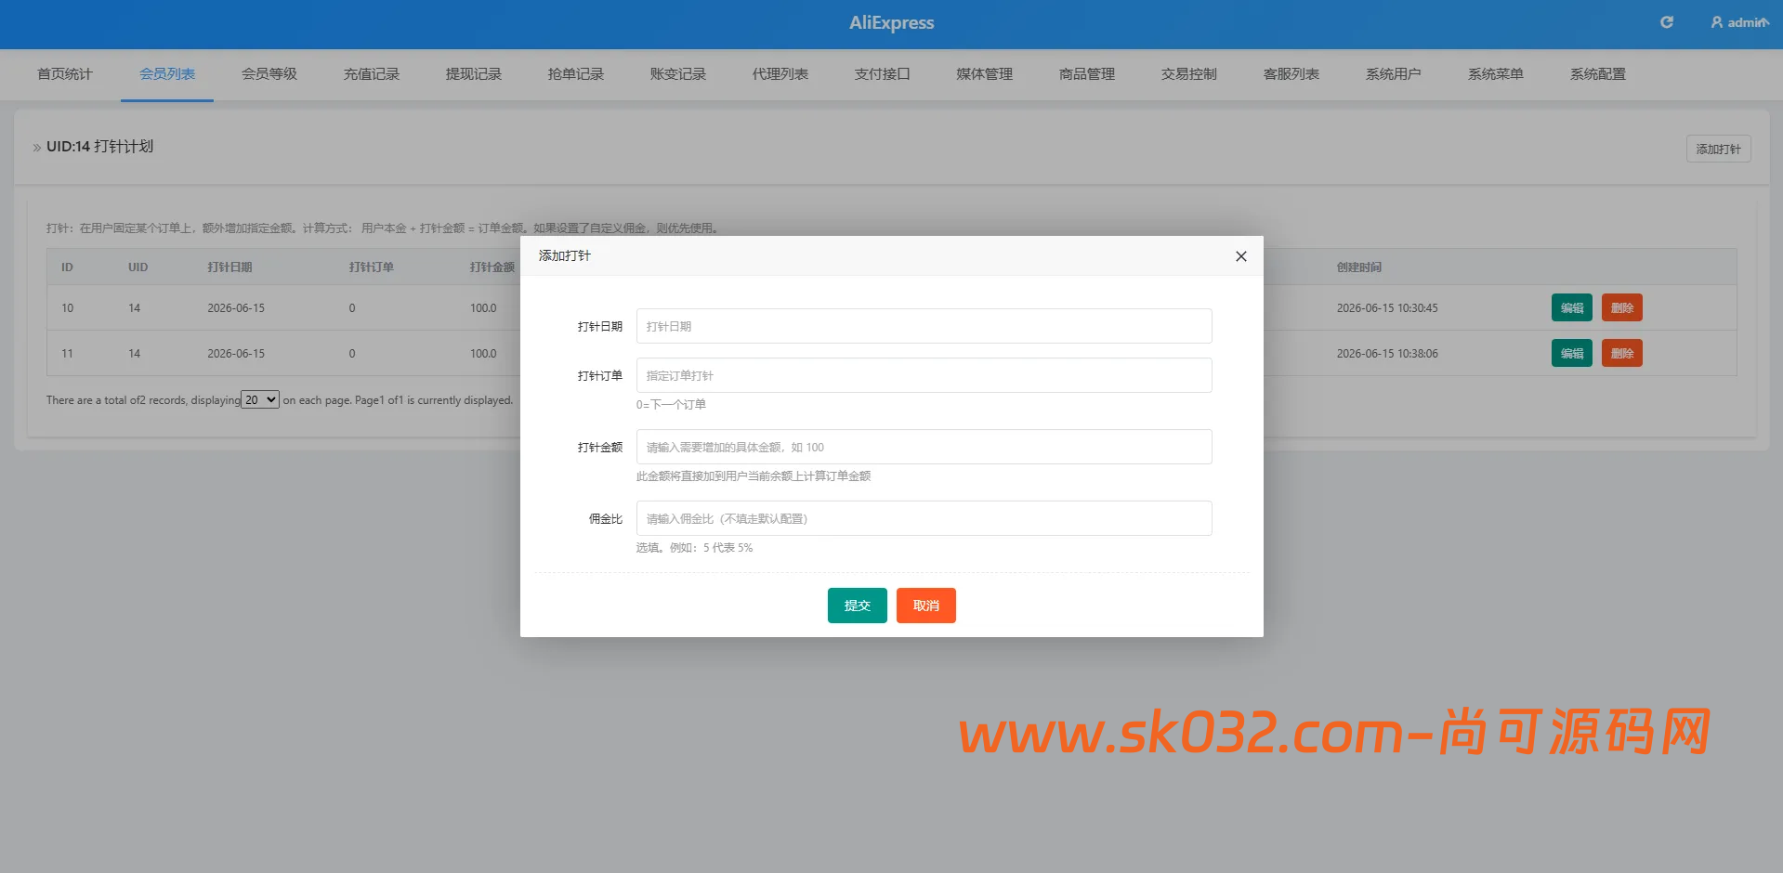Click the 添加打针 button at top right
The width and height of the screenshot is (1783, 873).
click(1719, 149)
